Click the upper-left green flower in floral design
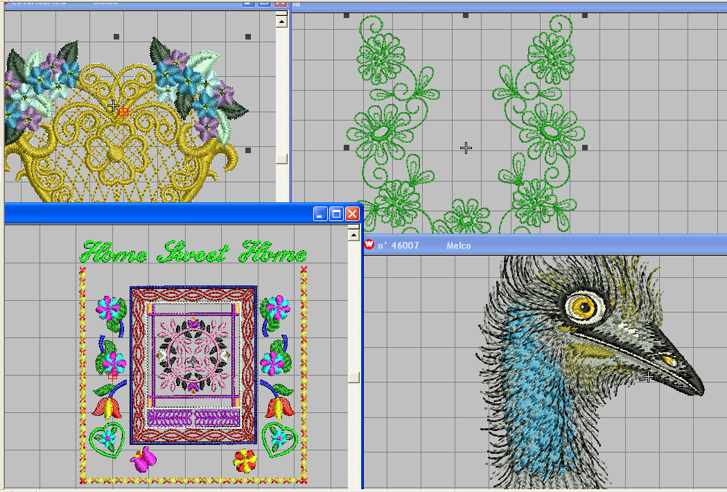Screen dimensions: 727x492 (381, 58)
